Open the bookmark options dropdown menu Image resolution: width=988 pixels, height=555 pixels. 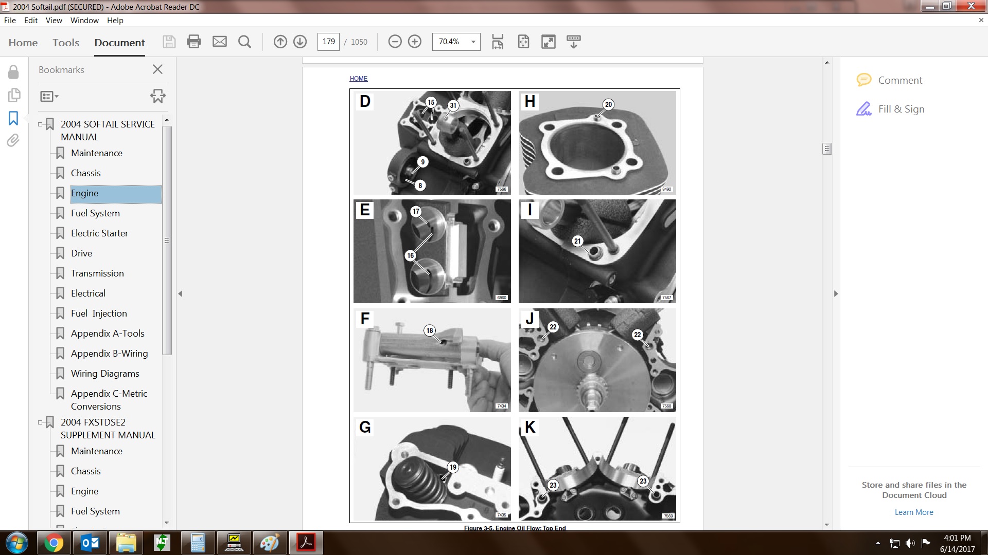(x=49, y=96)
